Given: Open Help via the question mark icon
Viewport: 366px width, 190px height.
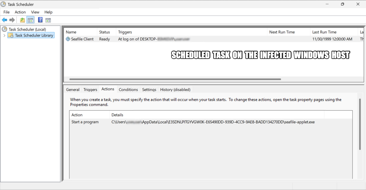Looking at the screenshot, I should 40,20.
